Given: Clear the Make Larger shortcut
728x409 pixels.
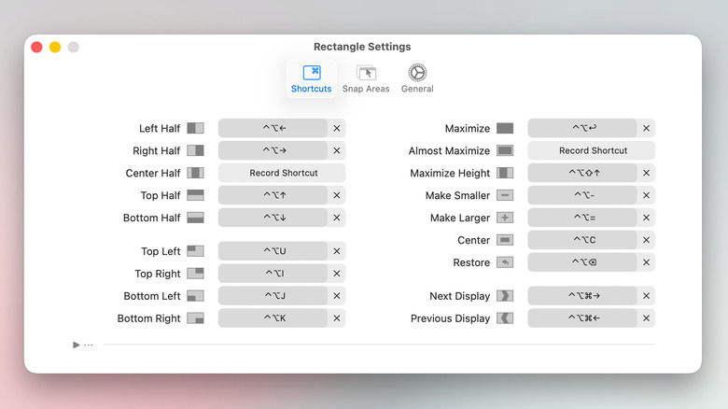Looking at the screenshot, I should pyautogui.click(x=646, y=218).
